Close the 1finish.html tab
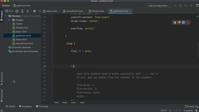 (x=106, y=11)
